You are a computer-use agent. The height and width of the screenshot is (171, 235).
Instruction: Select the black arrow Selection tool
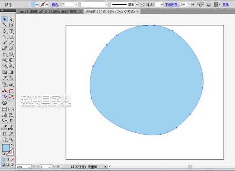click(x=5, y=19)
